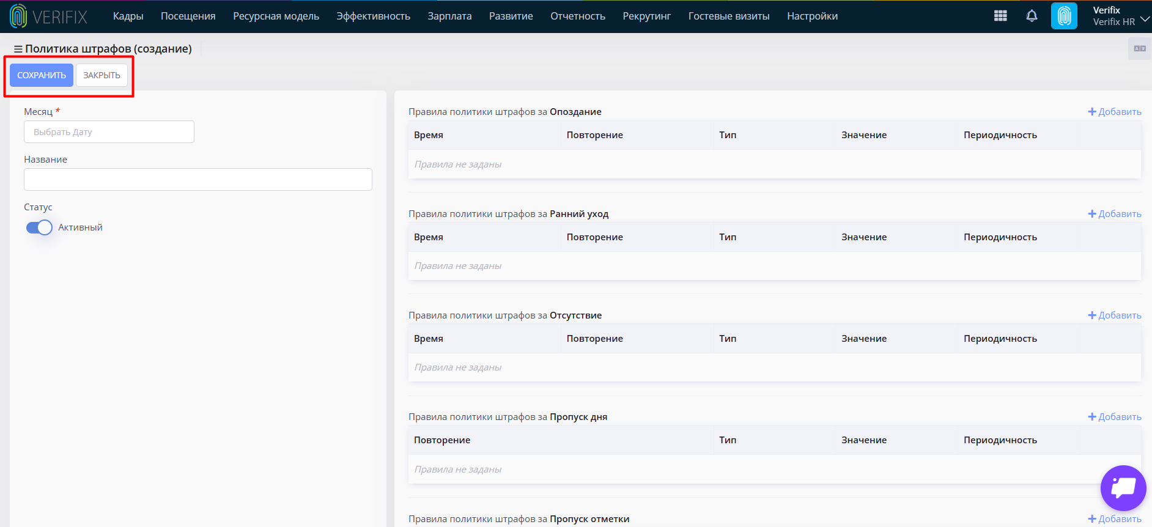Add a rule for Опоздание
This screenshot has height=527, width=1152.
pos(1115,112)
